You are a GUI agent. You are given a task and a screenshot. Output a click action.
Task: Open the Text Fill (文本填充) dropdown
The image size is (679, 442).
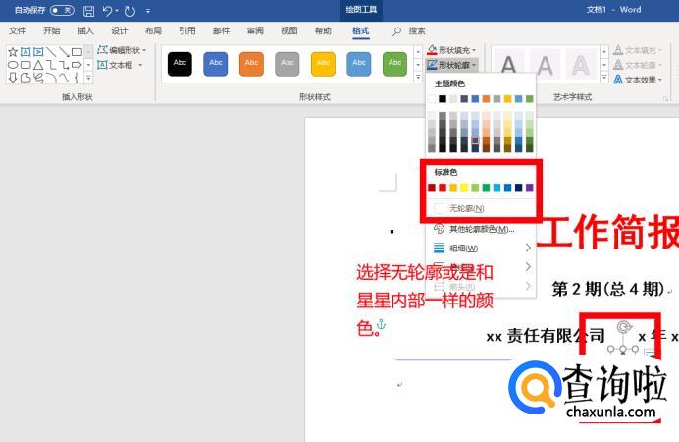[638, 50]
